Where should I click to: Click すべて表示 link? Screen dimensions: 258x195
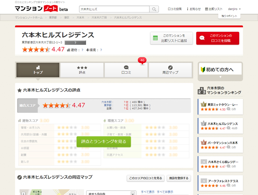coord(148,192)
